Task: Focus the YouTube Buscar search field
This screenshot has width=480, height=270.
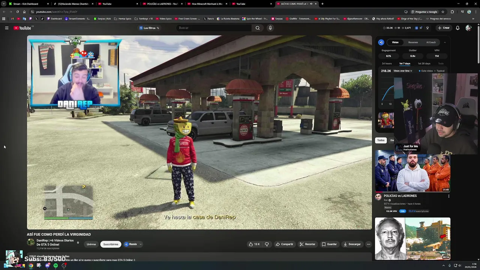Action: [214, 28]
